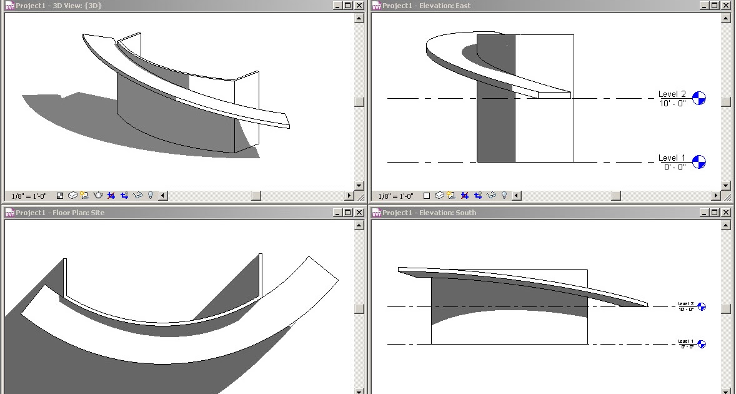This screenshot has height=394, width=736.
Task: Collapse the East elevation view control bar
Action: (516, 196)
